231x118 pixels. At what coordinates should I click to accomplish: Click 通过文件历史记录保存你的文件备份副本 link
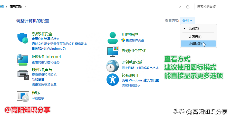click(x=60, y=44)
